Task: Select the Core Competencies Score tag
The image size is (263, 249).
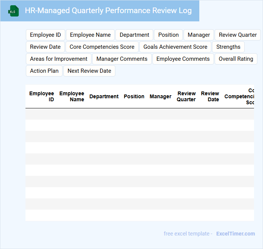Action: click(x=102, y=47)
